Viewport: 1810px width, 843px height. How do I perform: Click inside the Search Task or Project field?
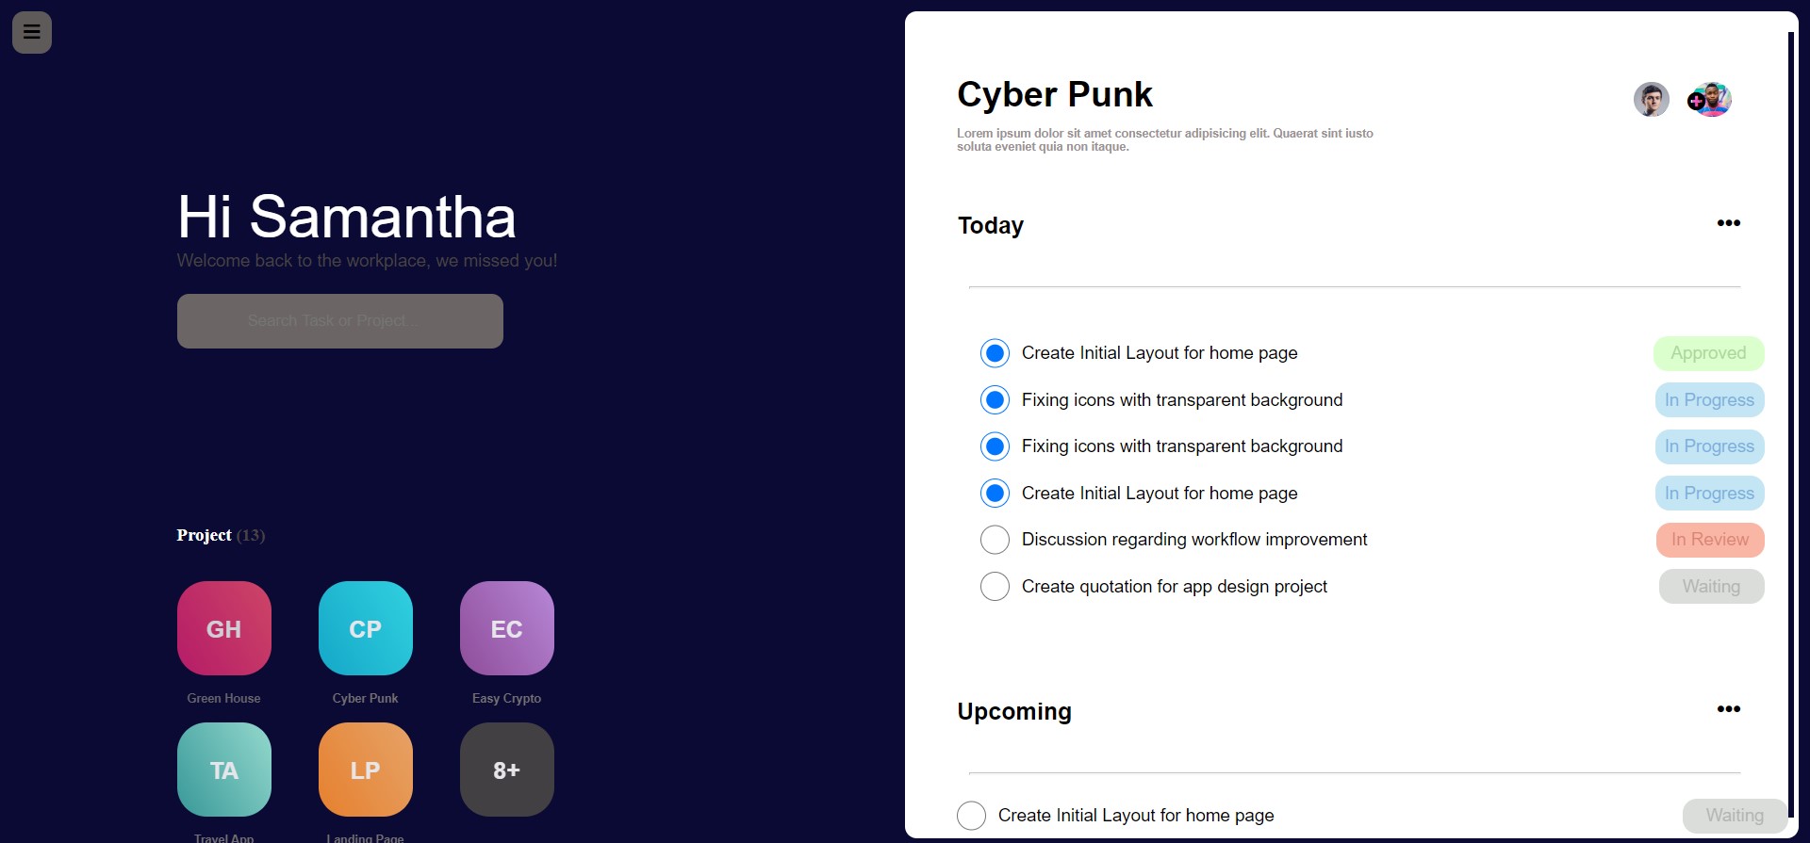pyautogui.click(x=339, y=320)
